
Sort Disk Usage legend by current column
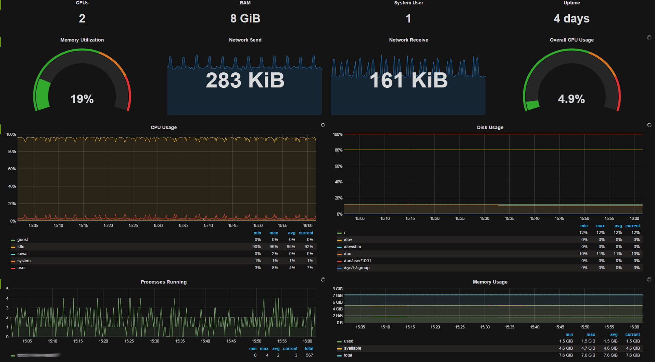point(632,226)
